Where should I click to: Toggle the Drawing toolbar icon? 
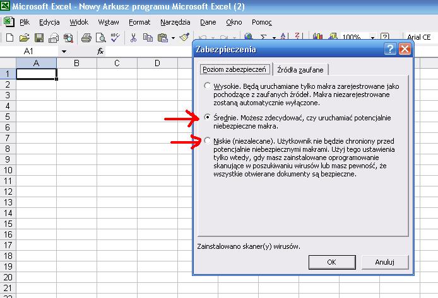coord(333,37)
